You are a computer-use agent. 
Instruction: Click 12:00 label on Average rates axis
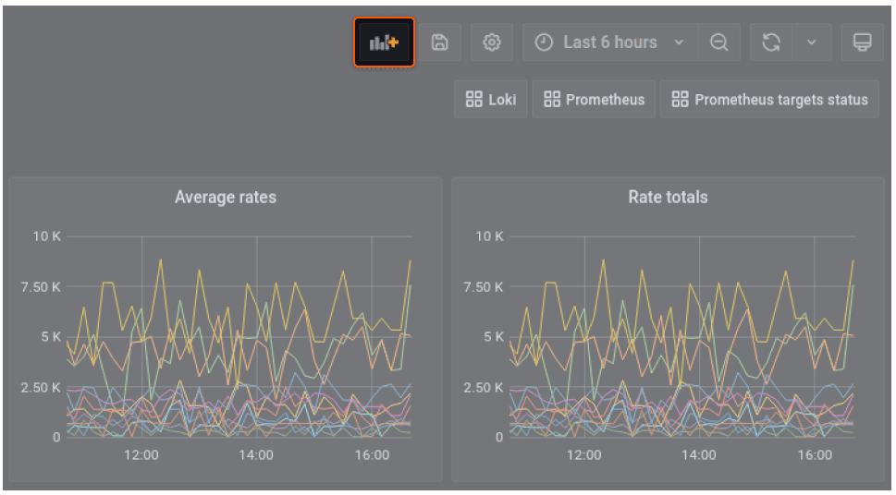click(141, 455)
